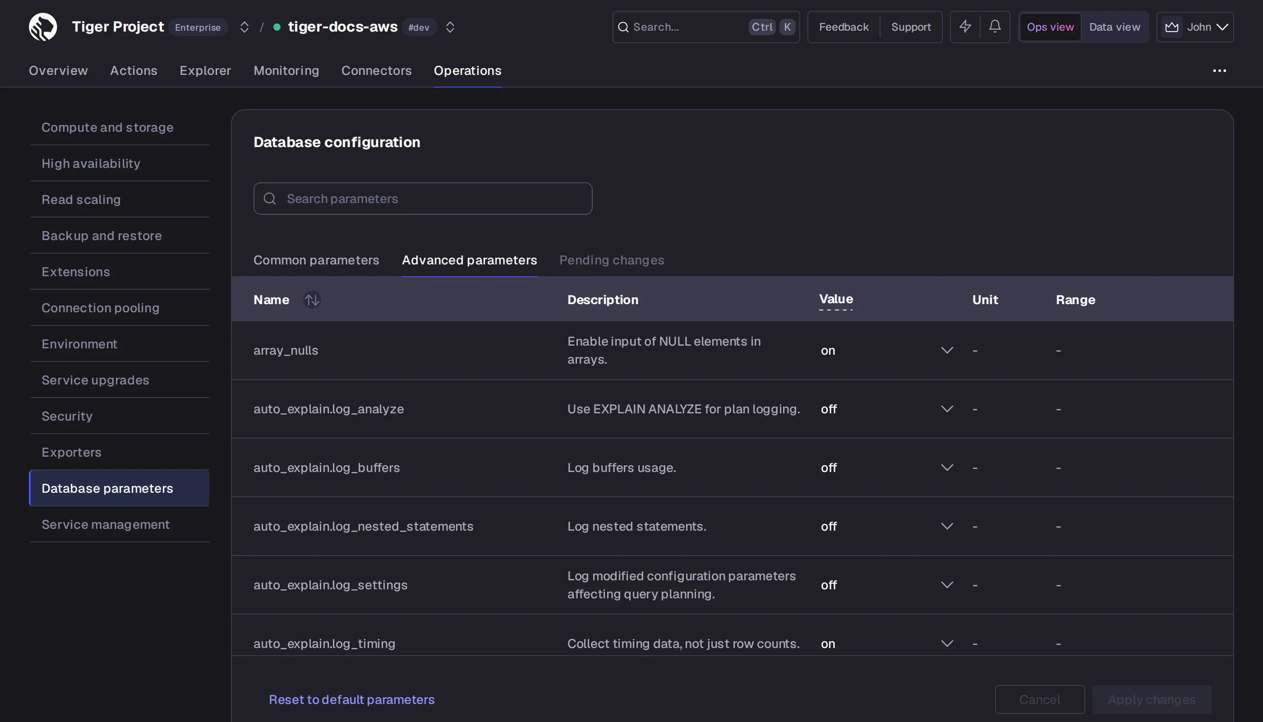This screenshot has width=1263, height=722.
Task: Expand the John user menu
Action: (1194, 27)
